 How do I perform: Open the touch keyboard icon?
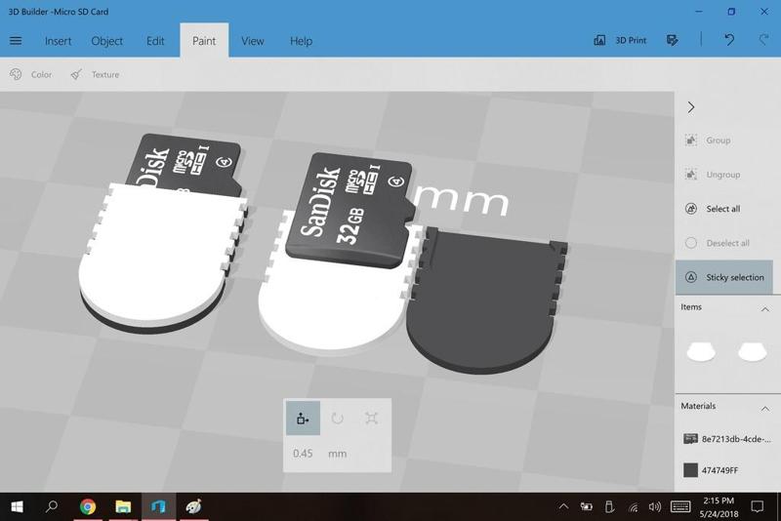pos(679,506)
